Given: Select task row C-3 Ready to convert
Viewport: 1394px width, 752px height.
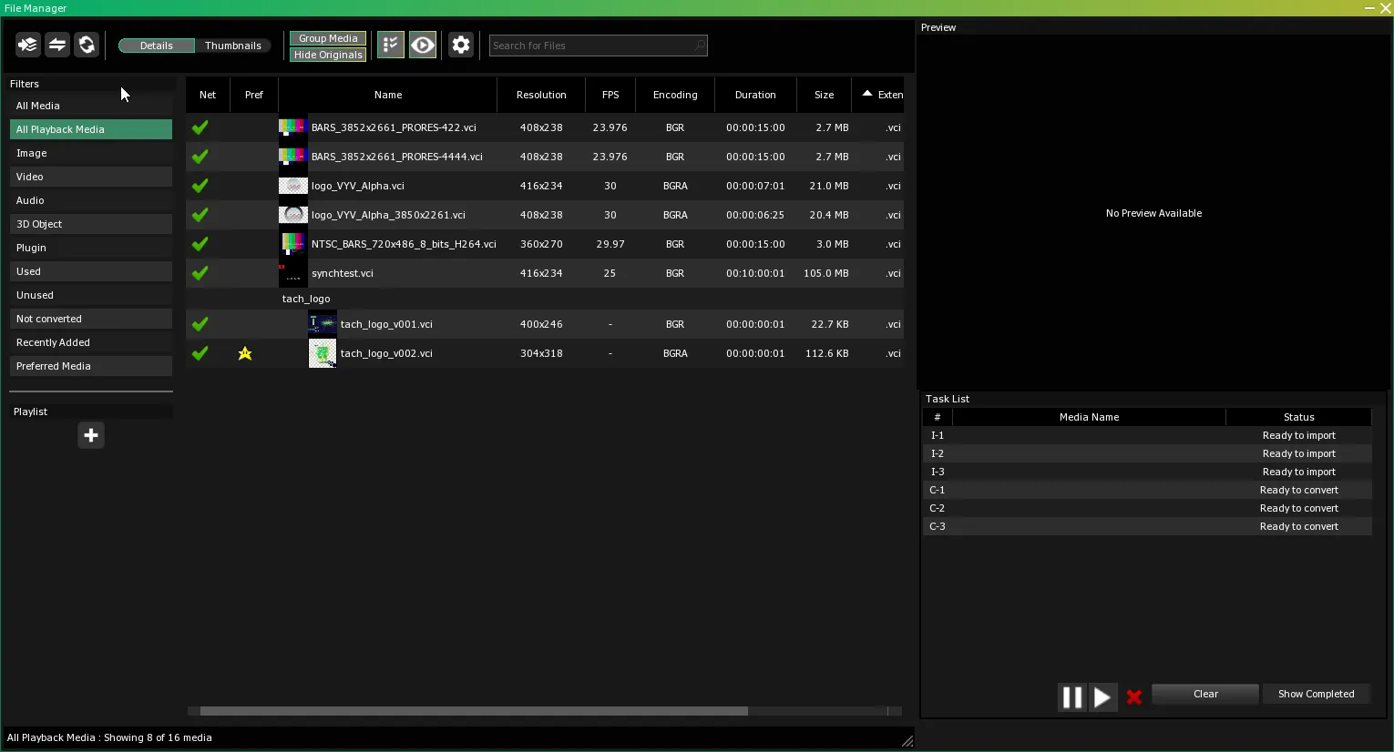Looking at the screenshot, I should [x=1147, y=526].
